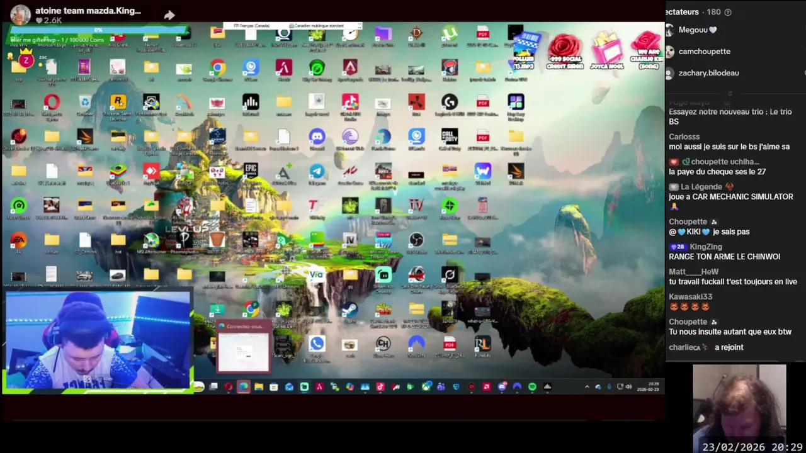Open OBS Studio desktop shortcut
806x453 pixels.
(x=416, y=240)
